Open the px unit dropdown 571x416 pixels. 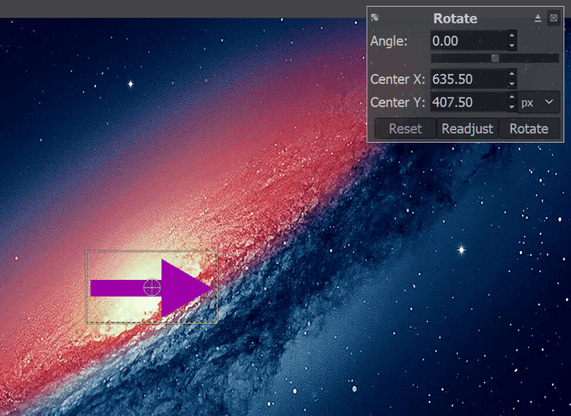point(539,103)
